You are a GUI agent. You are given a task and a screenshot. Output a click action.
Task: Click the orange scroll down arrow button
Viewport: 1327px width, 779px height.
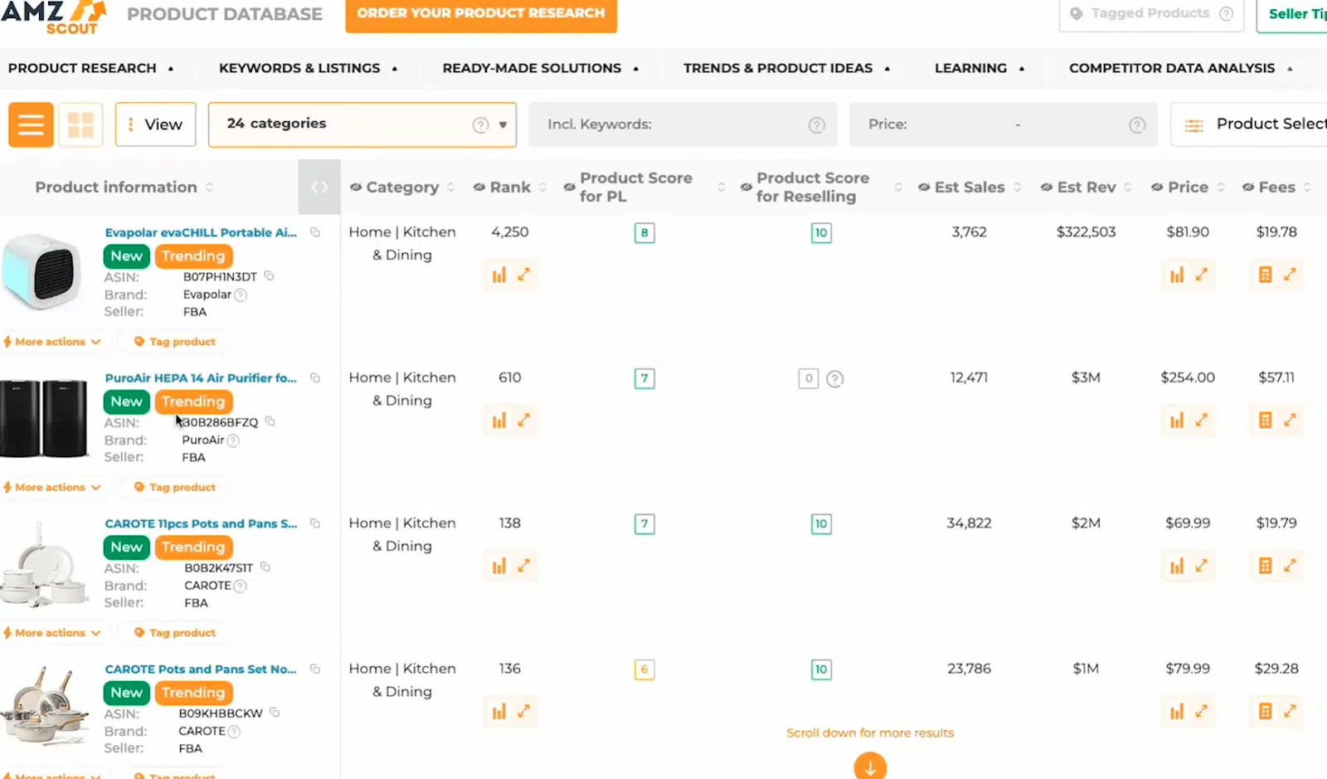[x=869, y=767]
